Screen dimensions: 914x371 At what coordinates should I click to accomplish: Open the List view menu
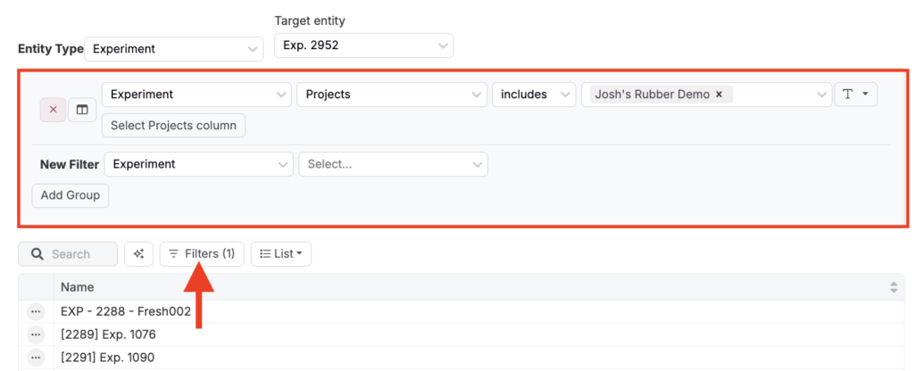coord(280,254)
